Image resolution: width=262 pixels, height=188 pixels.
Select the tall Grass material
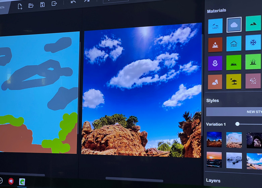253,62
